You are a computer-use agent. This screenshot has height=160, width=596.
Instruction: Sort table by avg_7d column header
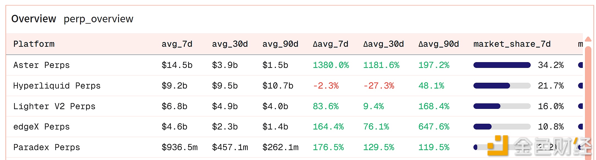[x=177, y=44]
